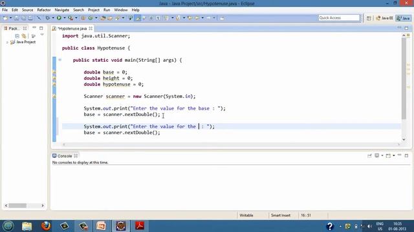The image size is (414, 232).
Task: Open the Open Console dropdown arrow
Action: 394,156
